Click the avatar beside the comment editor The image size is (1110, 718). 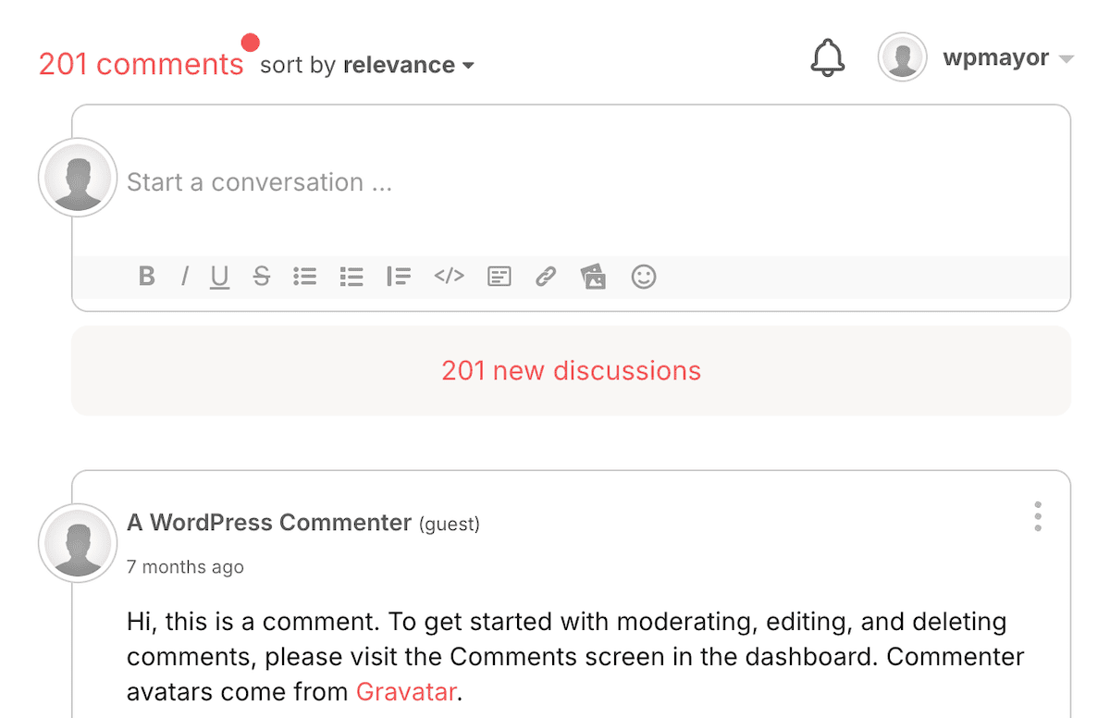click(x=78, y=178)
